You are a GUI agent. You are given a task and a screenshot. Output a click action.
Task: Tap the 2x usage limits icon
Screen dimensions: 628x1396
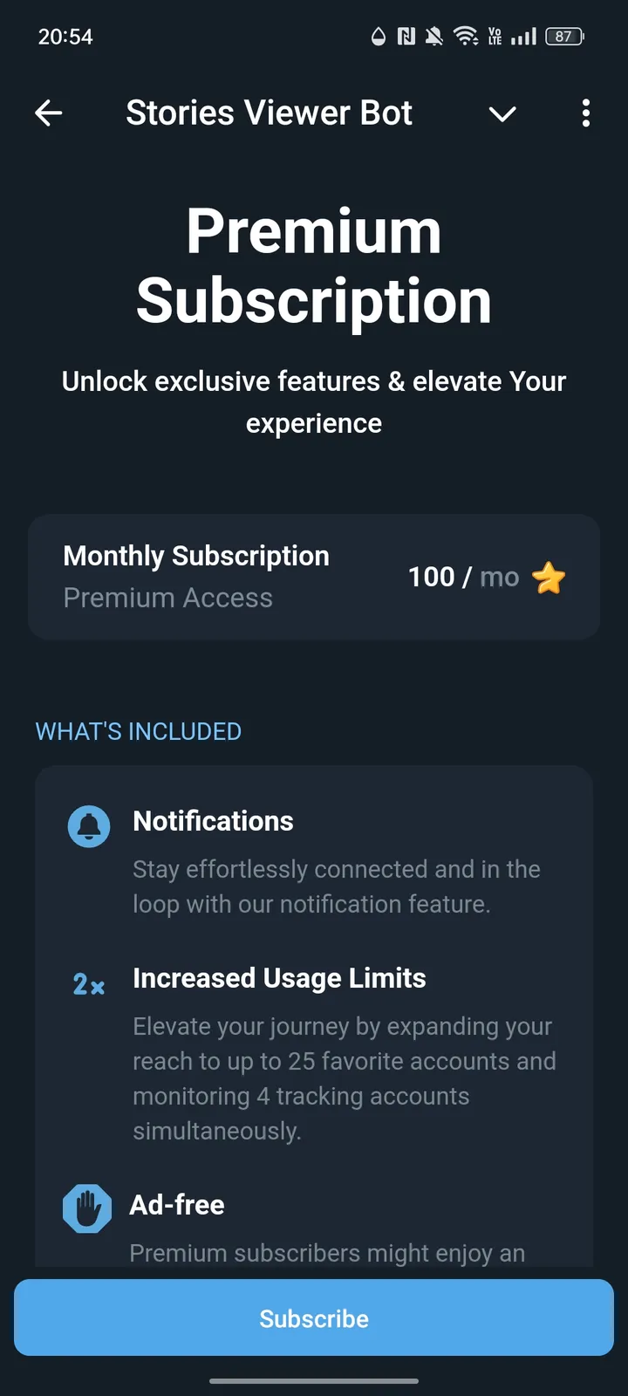click(x=89, y=985)
